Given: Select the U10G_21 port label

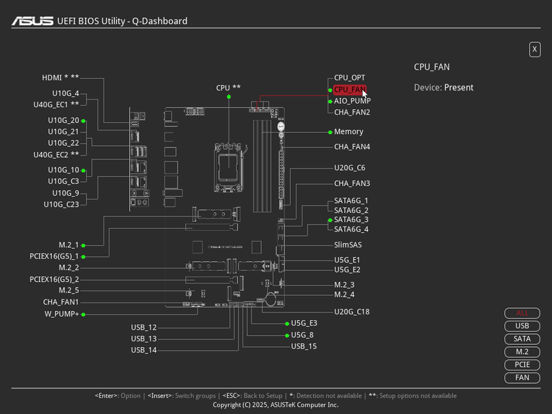Looking at the screenshot, I should pyautogui.click(x=64, y=132).
